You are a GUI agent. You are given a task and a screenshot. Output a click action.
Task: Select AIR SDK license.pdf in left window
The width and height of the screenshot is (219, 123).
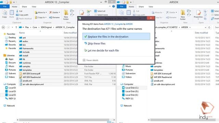(31, 74)
